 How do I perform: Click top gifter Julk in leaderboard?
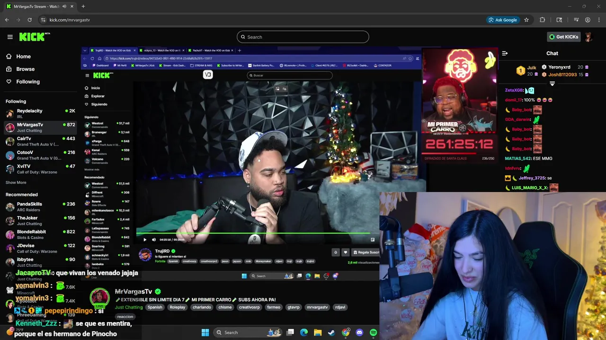[x=532, y=68]
